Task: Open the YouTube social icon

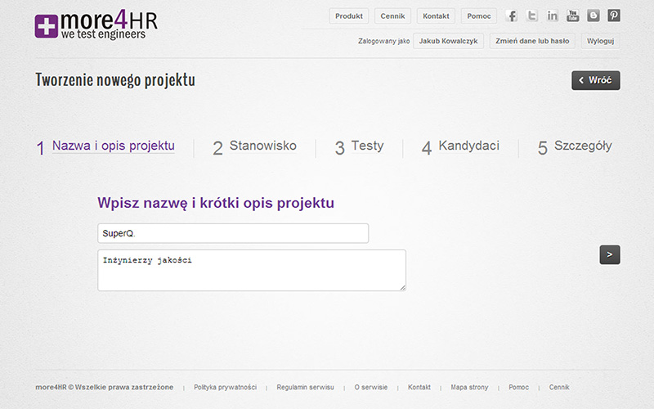Action: click(x=573, y=16)
